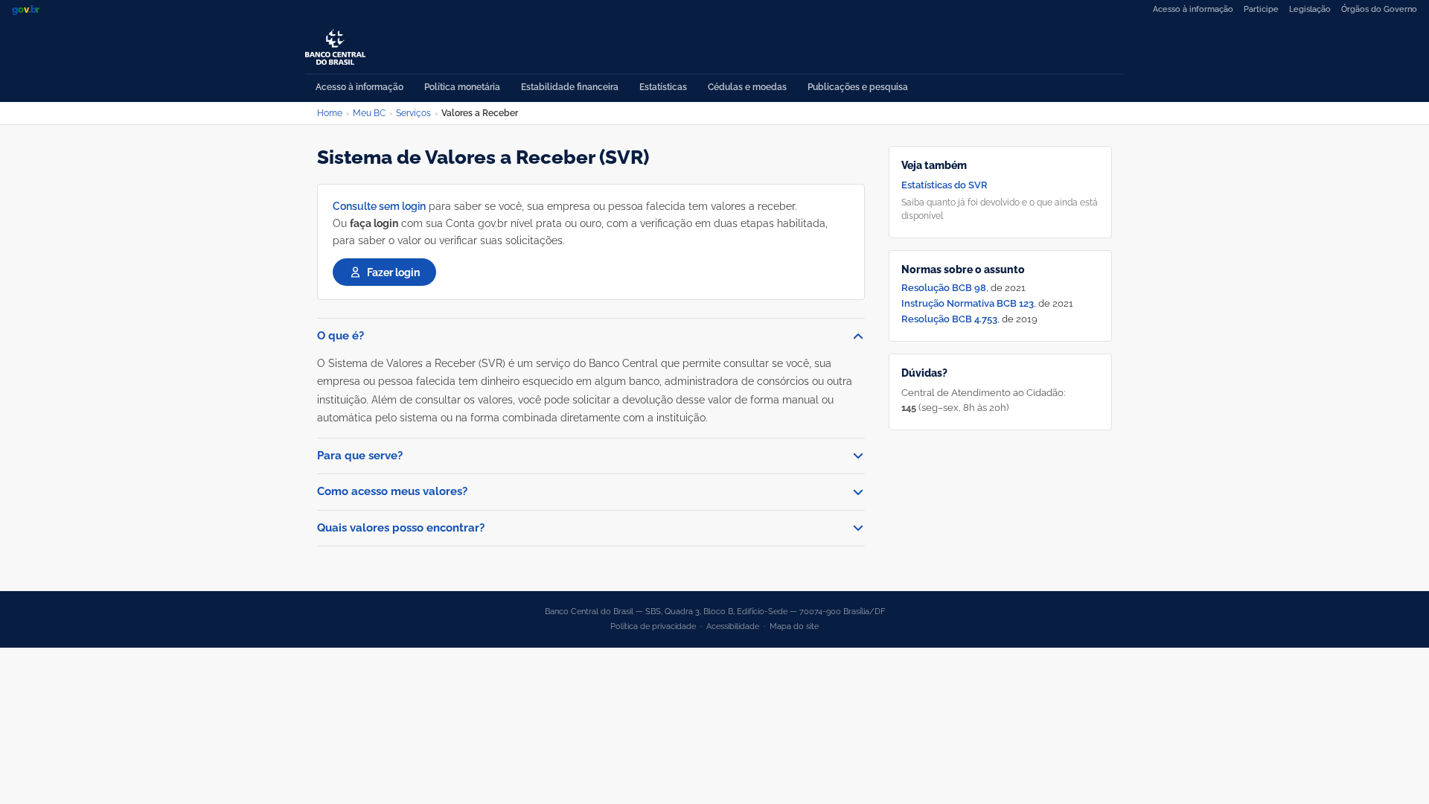Click the user icon in Fazer login button

pyautogui.click(x=355, y=272)
